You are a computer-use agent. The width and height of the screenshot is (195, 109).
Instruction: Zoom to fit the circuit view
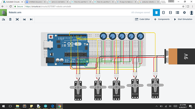(17, 19)
